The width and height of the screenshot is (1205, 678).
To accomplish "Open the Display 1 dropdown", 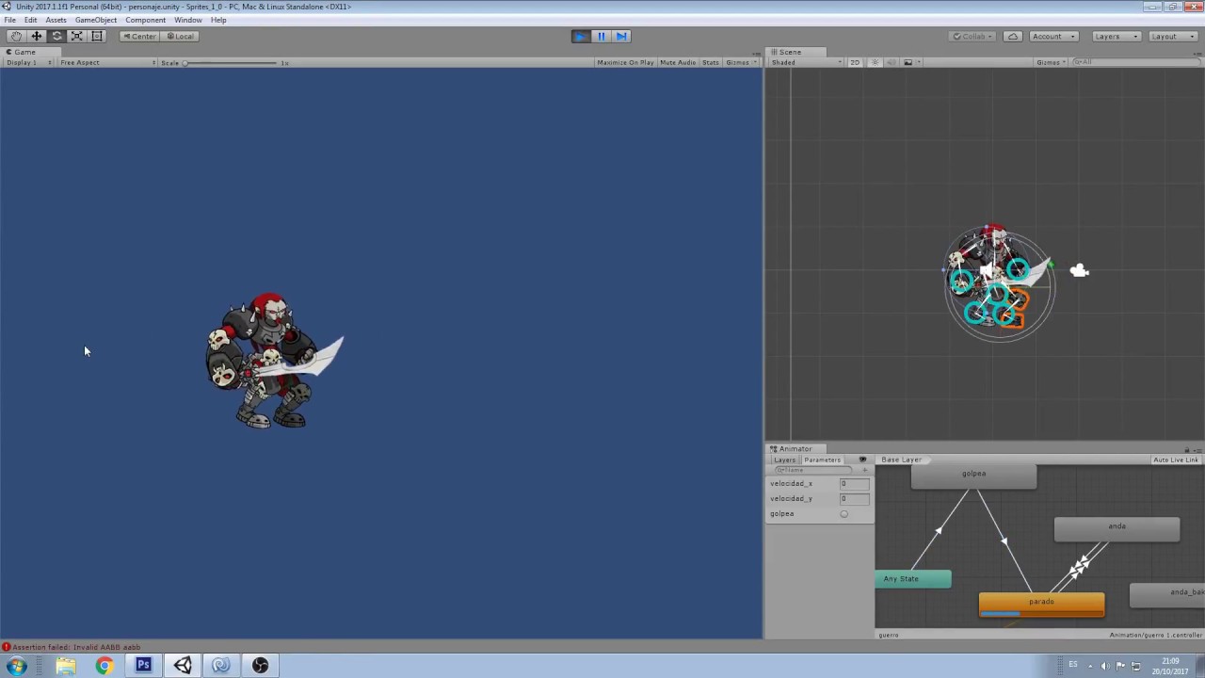I will click(x=29, y=62).
